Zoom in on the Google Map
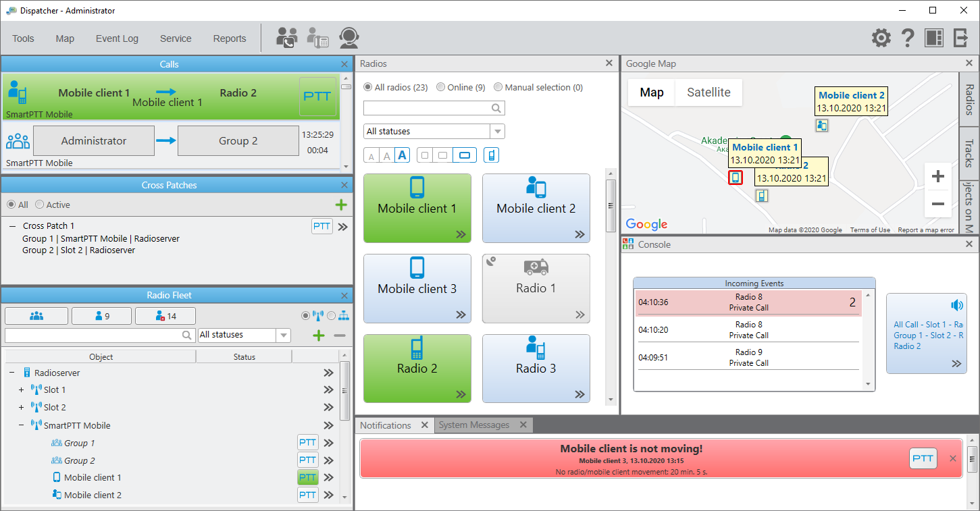980x511 pixels. [938, 177]
